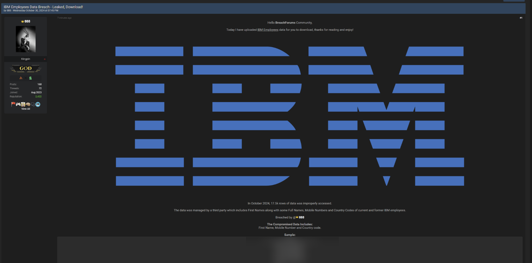Click the blue computer monitor badge icon

[x=38, y=105]
